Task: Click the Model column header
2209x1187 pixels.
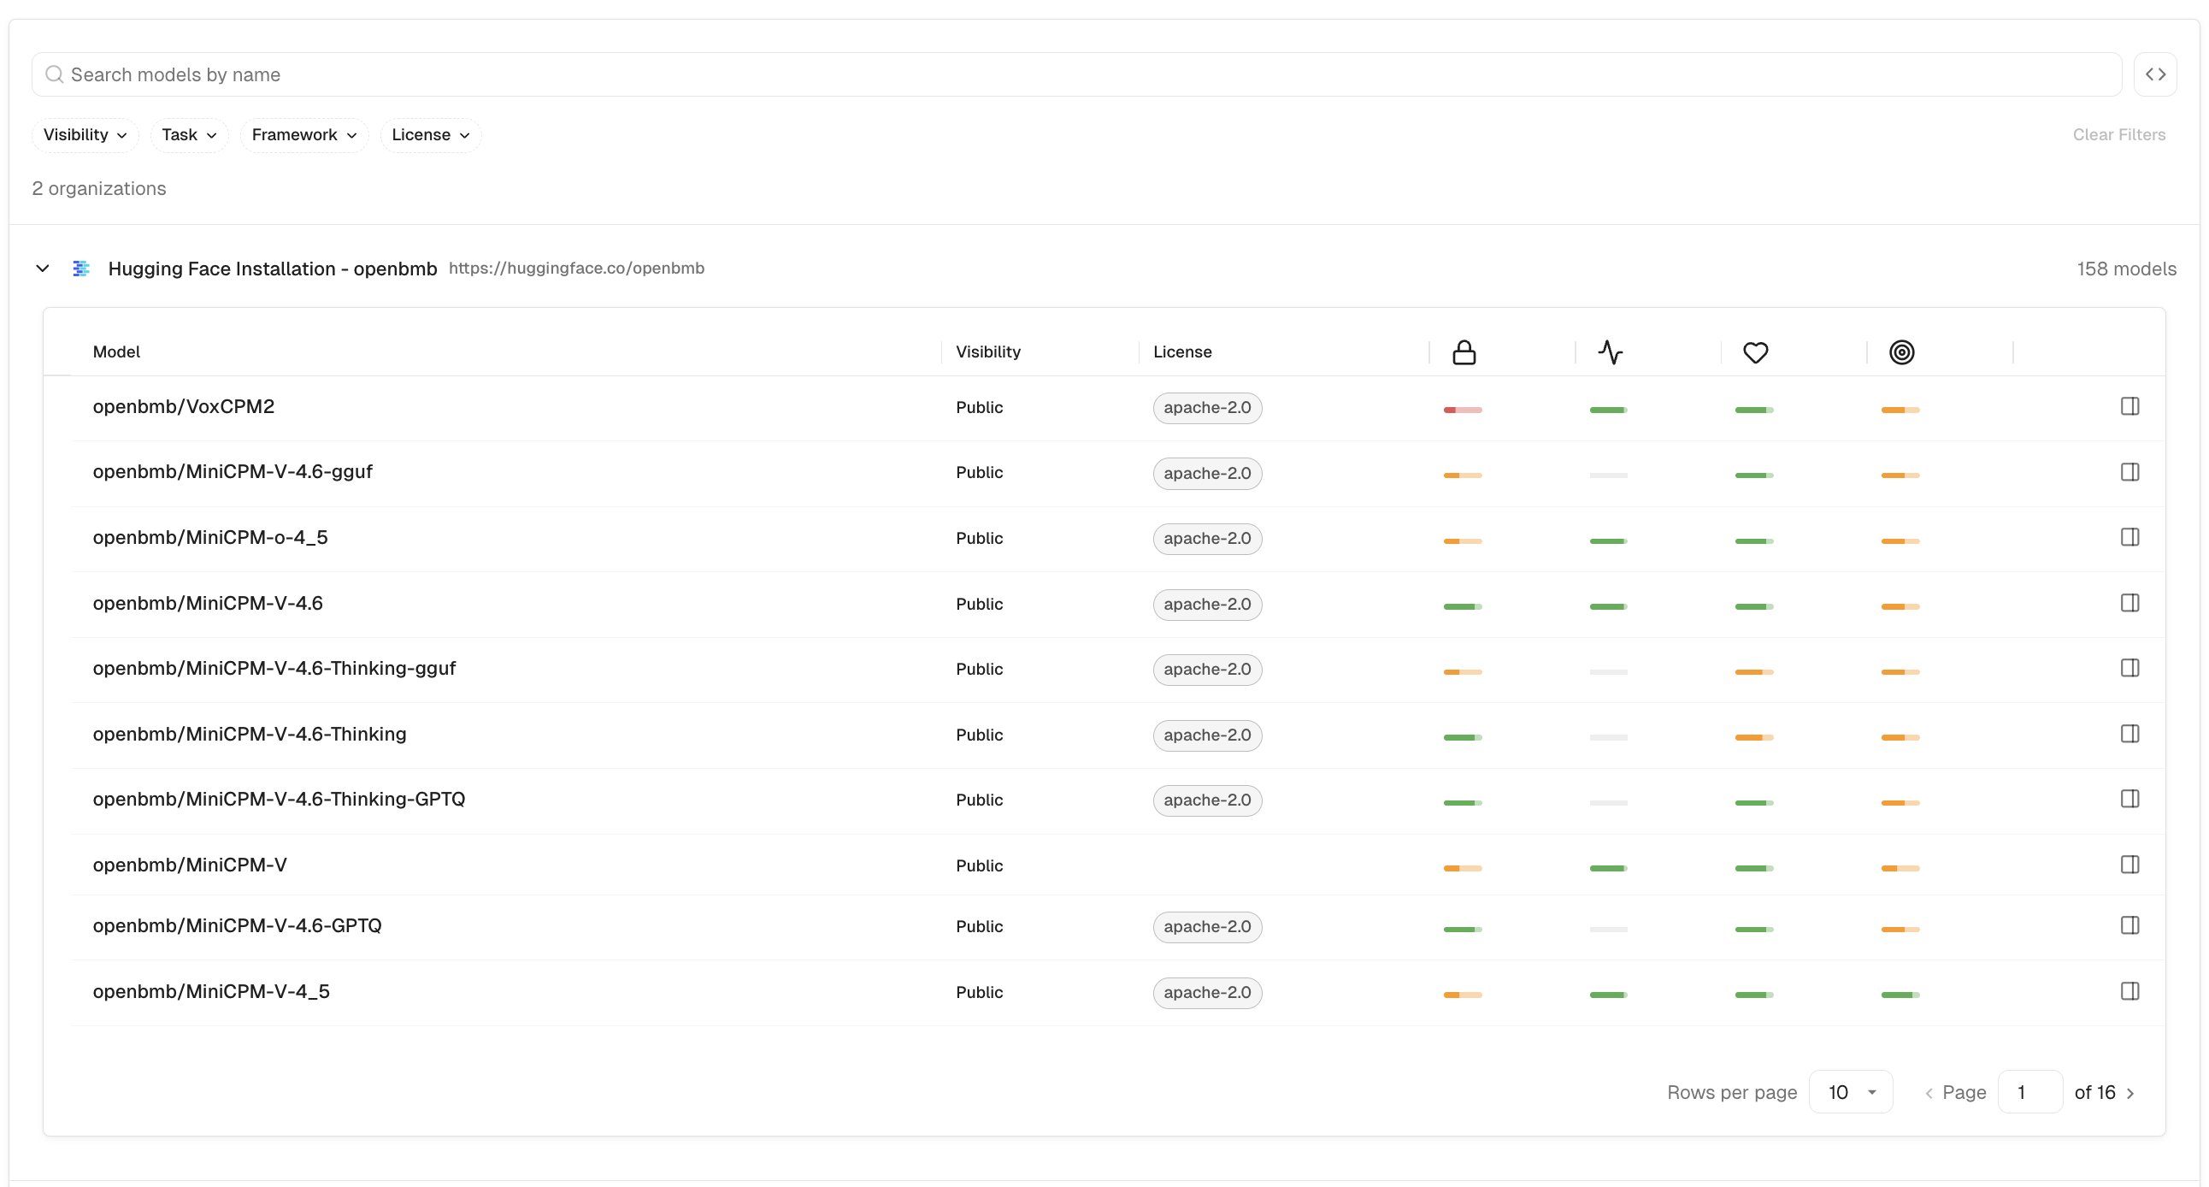Action: click(x=116, y=351)
